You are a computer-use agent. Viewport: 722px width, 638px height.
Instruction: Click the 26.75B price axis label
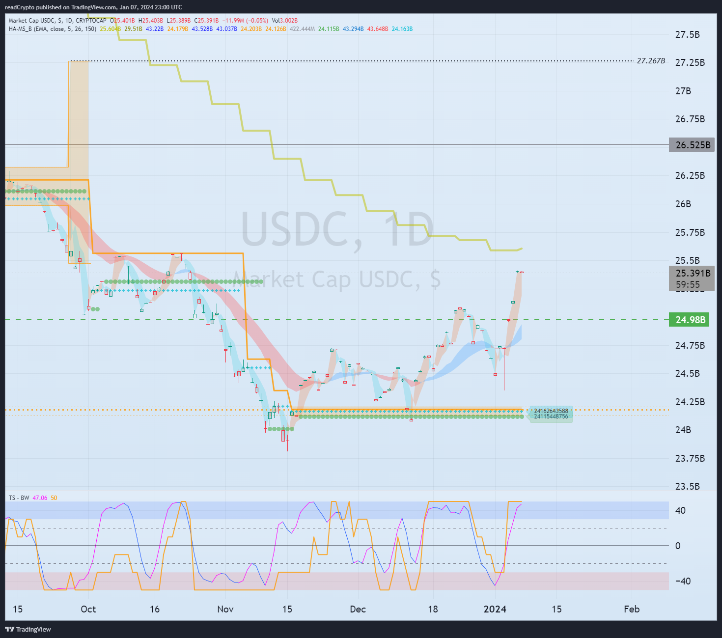690,119
